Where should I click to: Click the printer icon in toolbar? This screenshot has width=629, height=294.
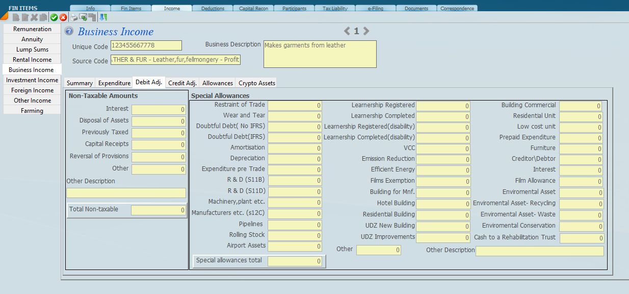click(74, 17)
